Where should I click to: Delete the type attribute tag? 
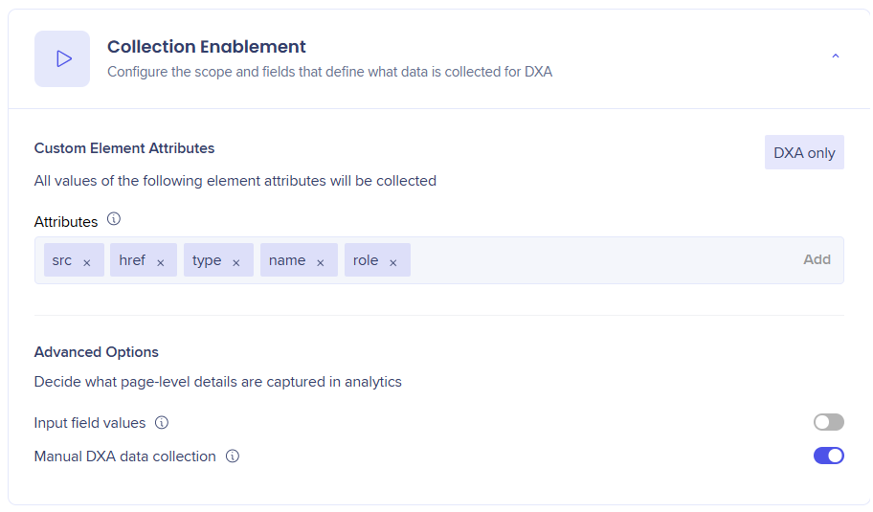236,262
